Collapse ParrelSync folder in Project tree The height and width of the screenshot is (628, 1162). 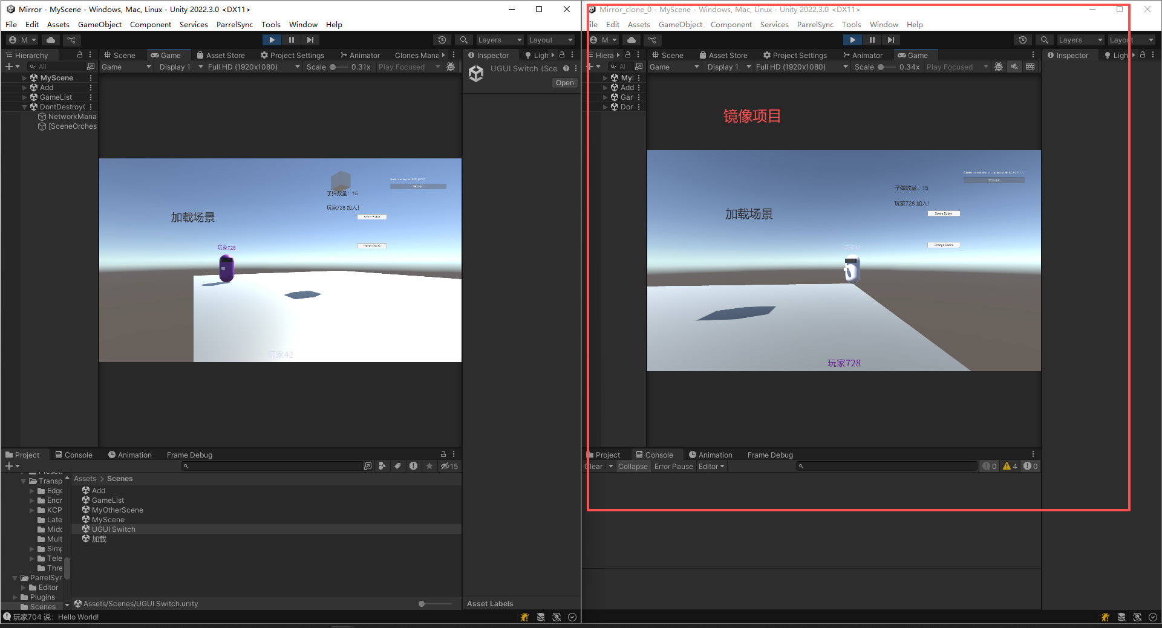click(x=15, y=578)
